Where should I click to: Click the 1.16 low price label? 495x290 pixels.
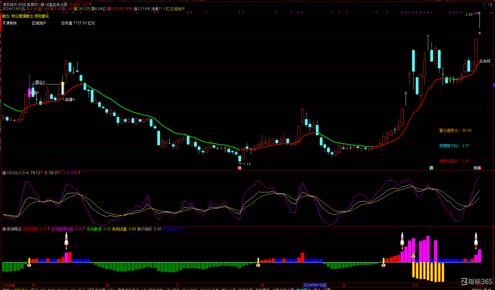click(247, 164)
